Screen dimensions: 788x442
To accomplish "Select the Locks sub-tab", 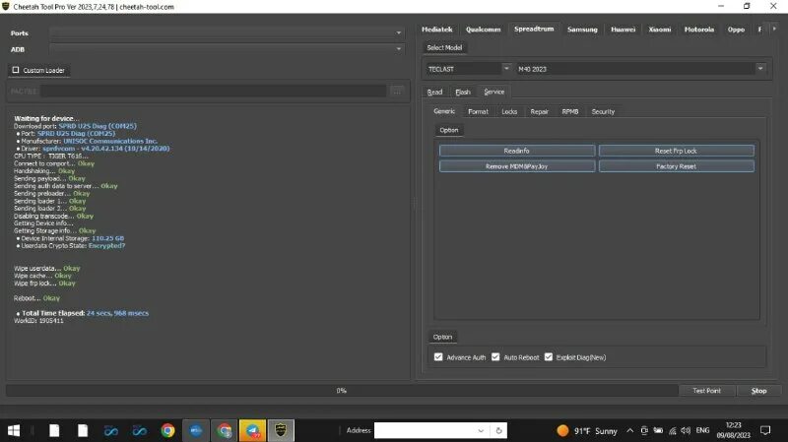I will (509, 111).
